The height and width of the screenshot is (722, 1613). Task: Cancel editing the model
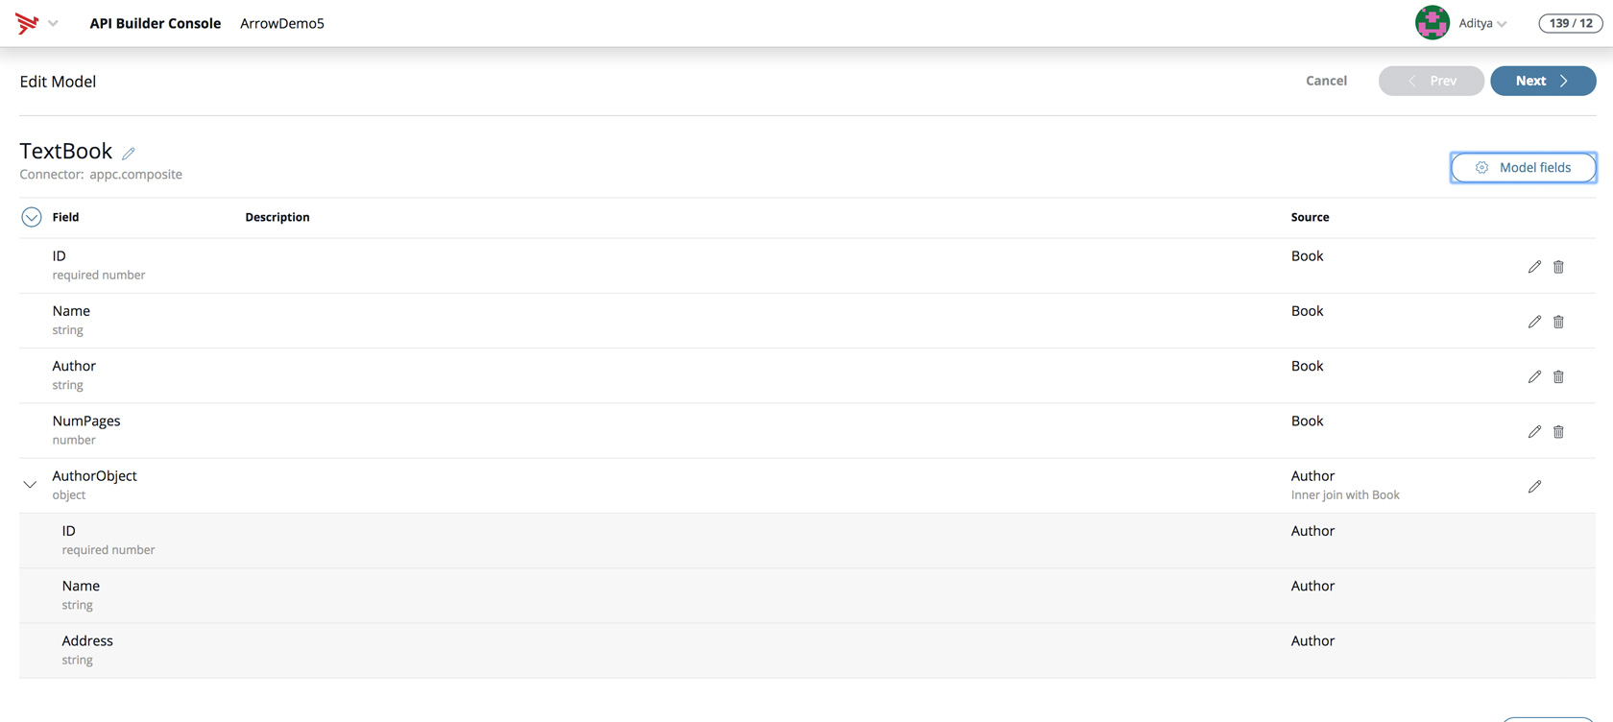click(1326, 81)
